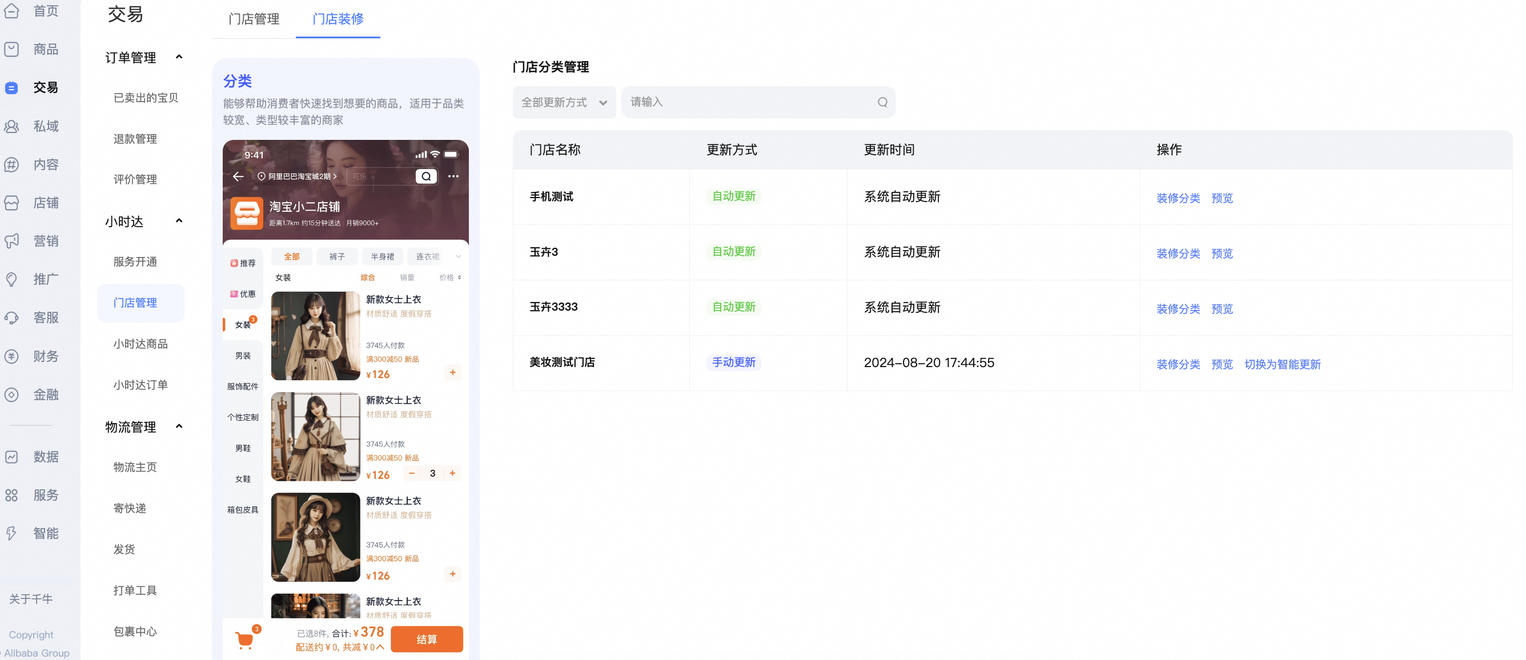Collapse the 订单管理 section

(179, 57)
